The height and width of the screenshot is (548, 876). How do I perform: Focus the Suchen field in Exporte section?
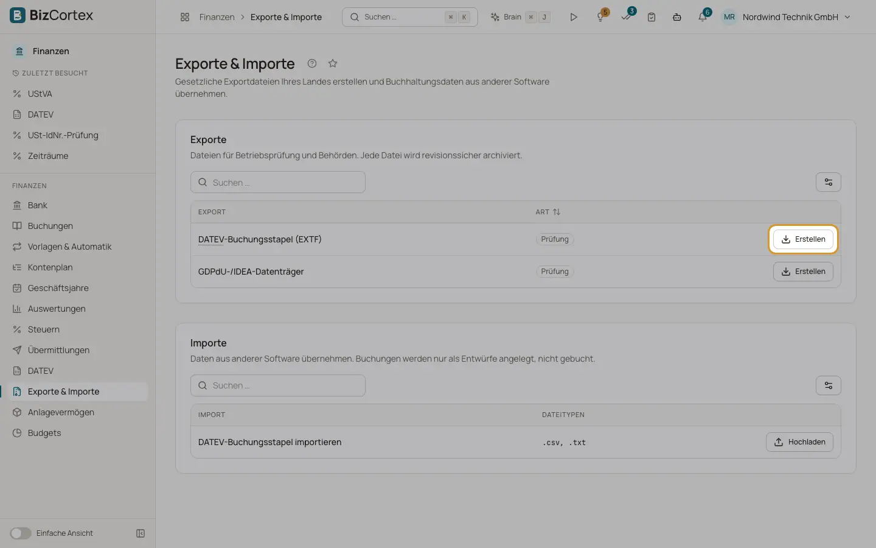278,182
